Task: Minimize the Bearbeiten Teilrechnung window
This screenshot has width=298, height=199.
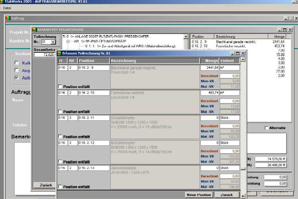Action: click(279, 30)
